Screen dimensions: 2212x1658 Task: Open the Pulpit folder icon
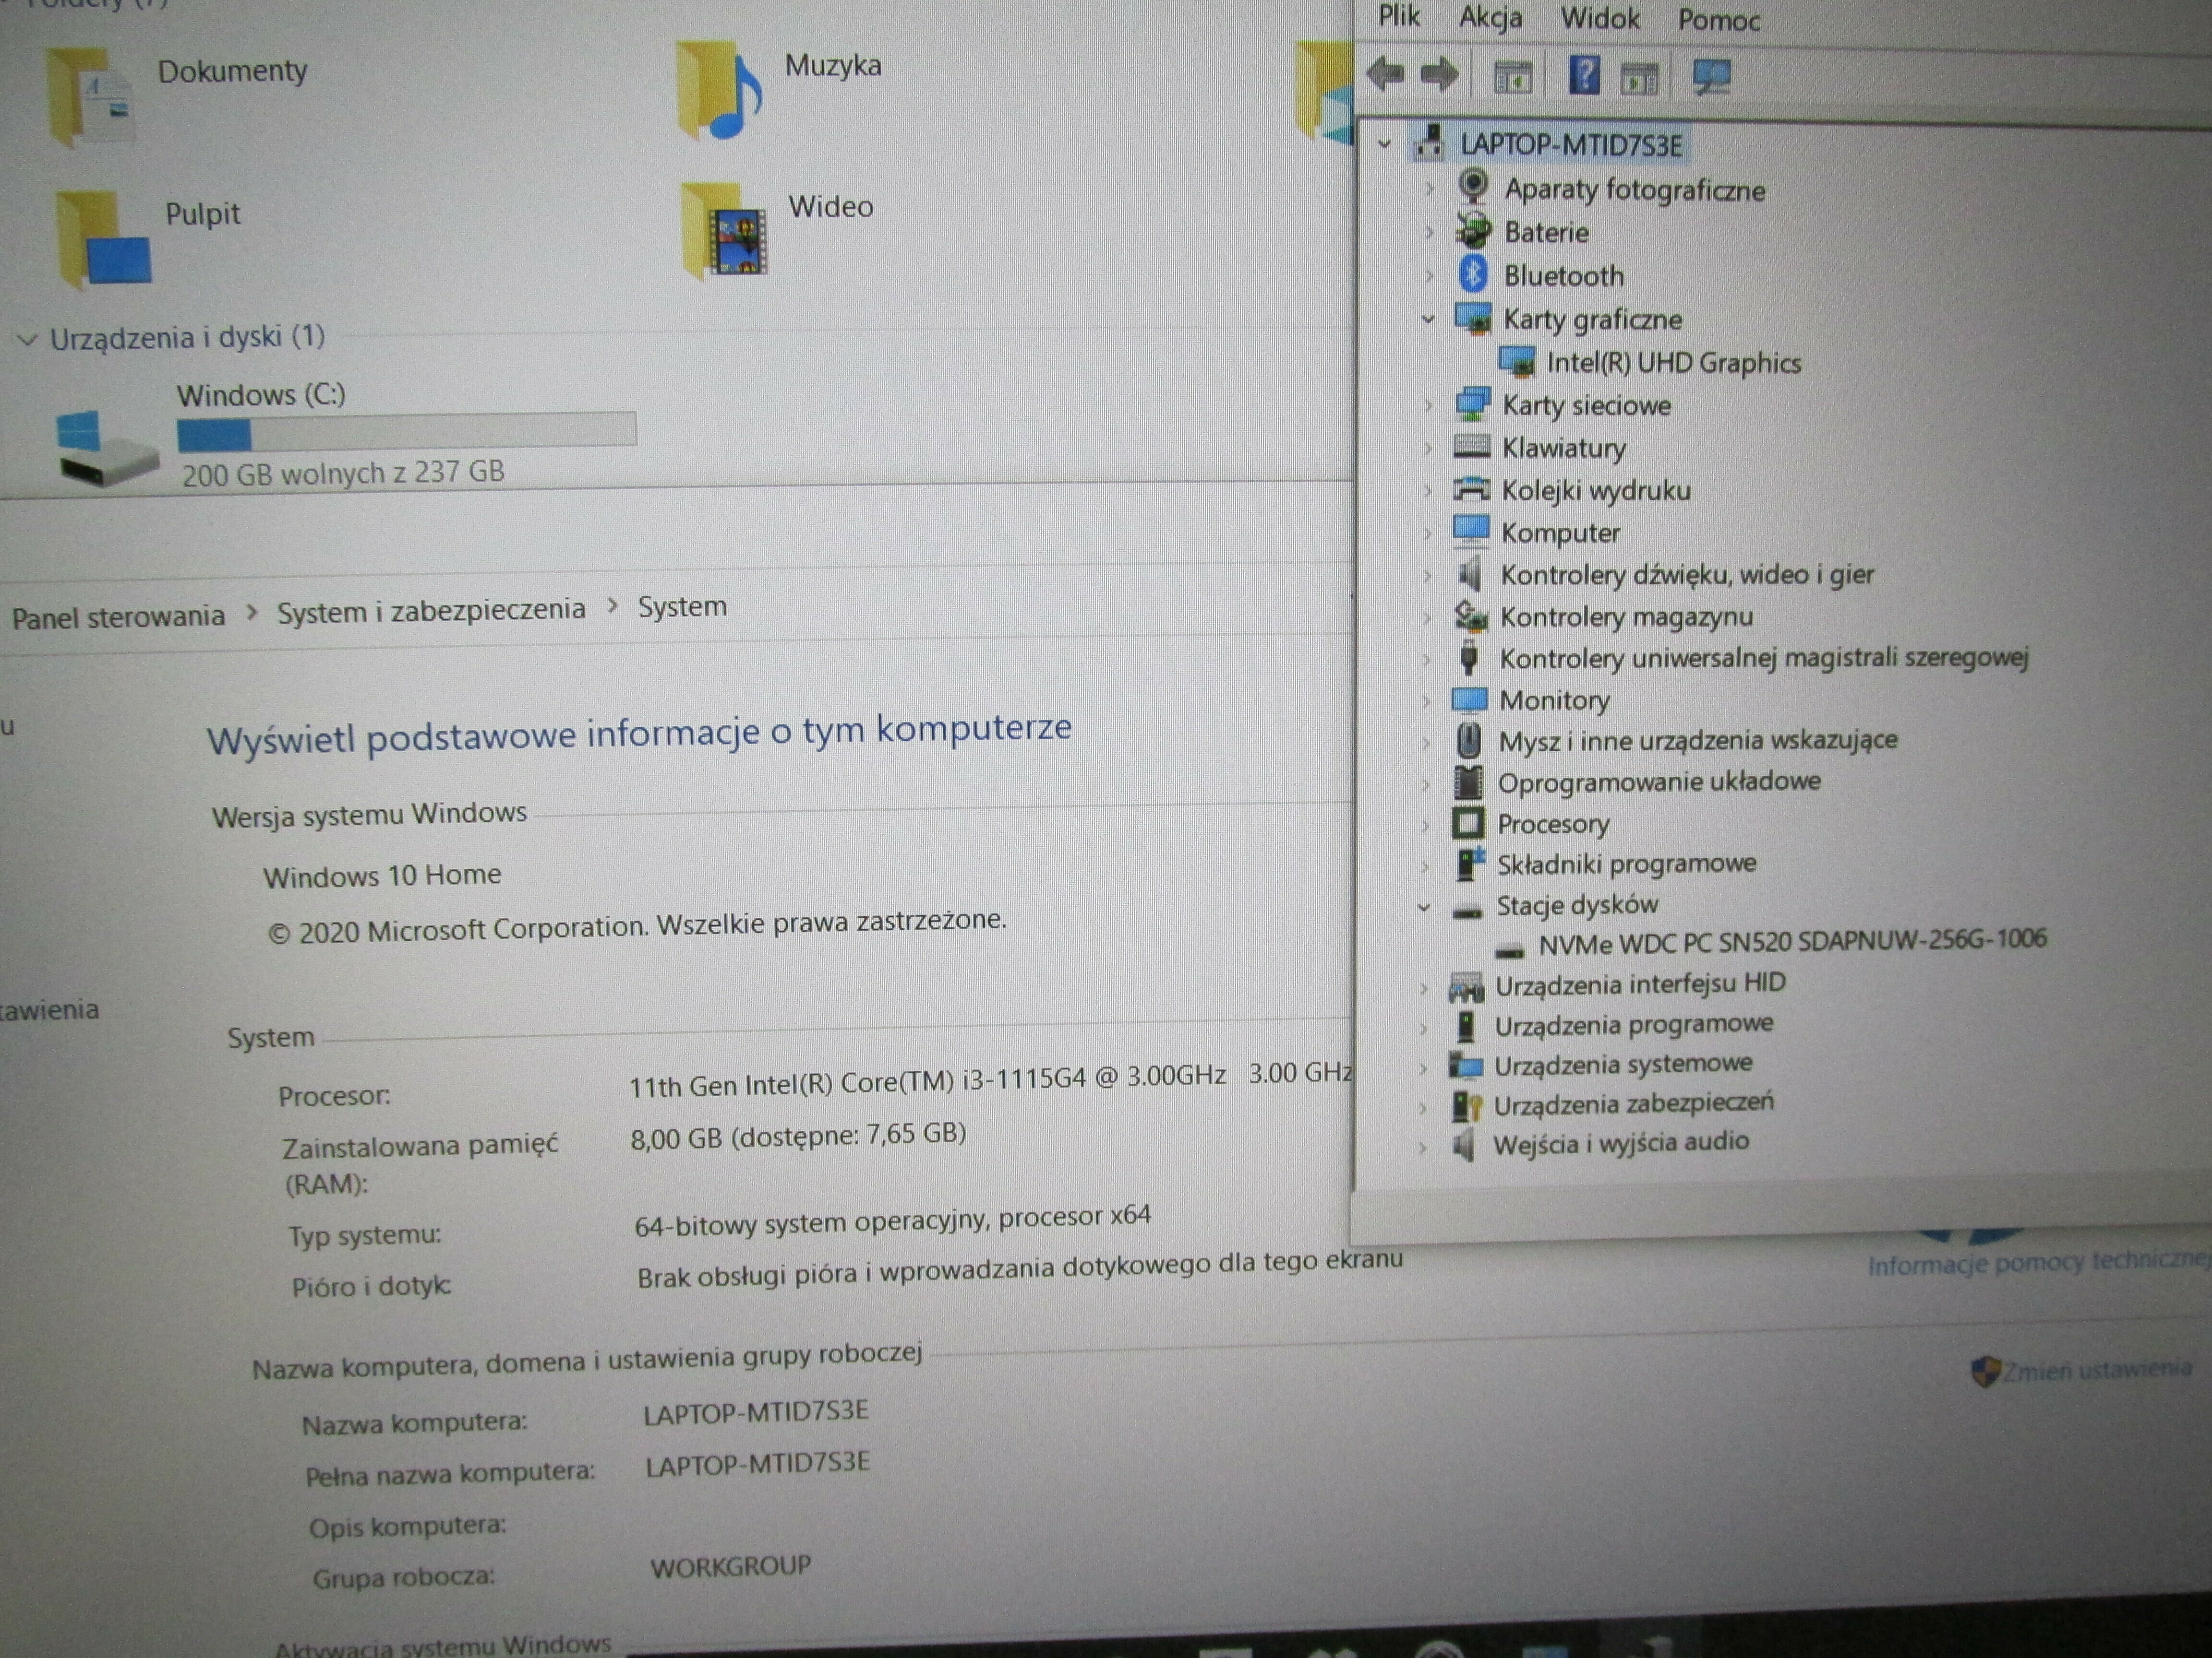104,240
